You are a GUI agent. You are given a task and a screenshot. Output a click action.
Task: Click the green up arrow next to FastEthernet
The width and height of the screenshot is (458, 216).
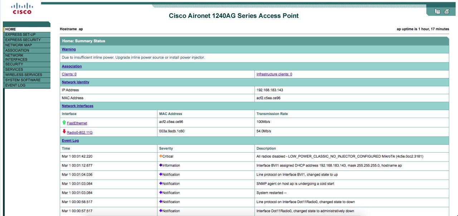pos(64,123)
